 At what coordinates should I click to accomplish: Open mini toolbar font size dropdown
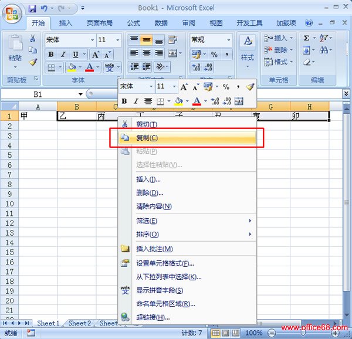coord(174,86)
